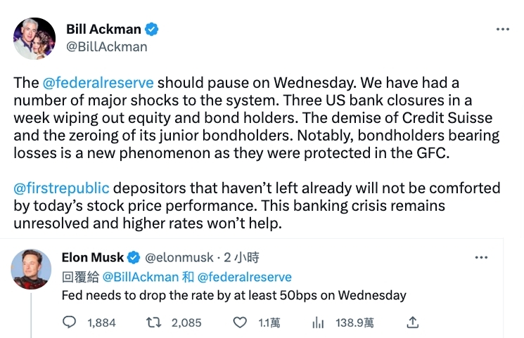The height and width of the screenshot is (338, 524).
Task: Open more options on Bill Ackman's tweet
Action: pyautogui.click(x=502, y=30)
